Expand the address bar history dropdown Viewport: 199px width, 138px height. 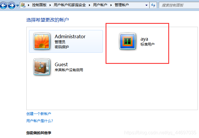146,5
